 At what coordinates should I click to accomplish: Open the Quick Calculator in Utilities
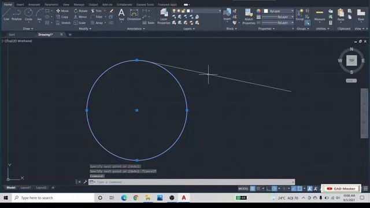[x=331, y=23]
